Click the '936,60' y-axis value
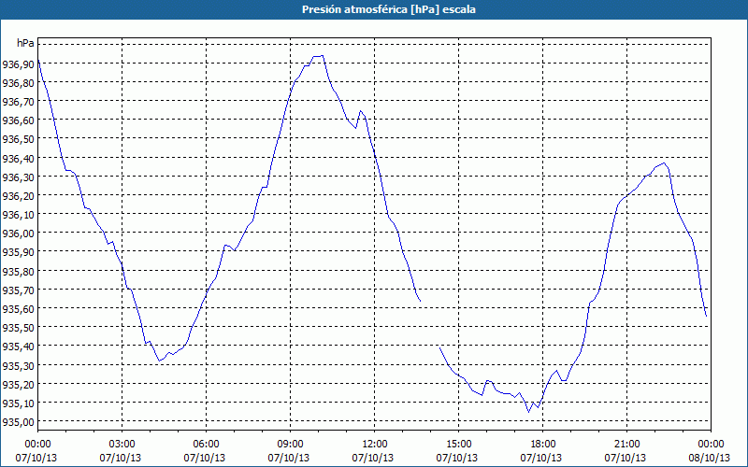The width and height of the screenshot is (748, 467). 18,120
